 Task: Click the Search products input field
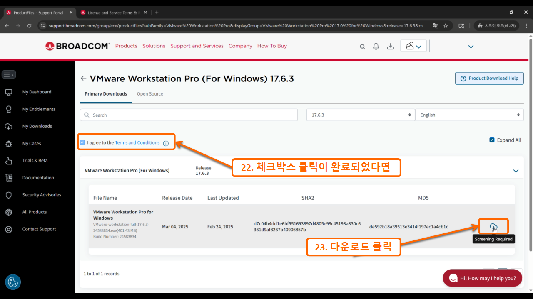pyautogui.click(x=189, y=115)
